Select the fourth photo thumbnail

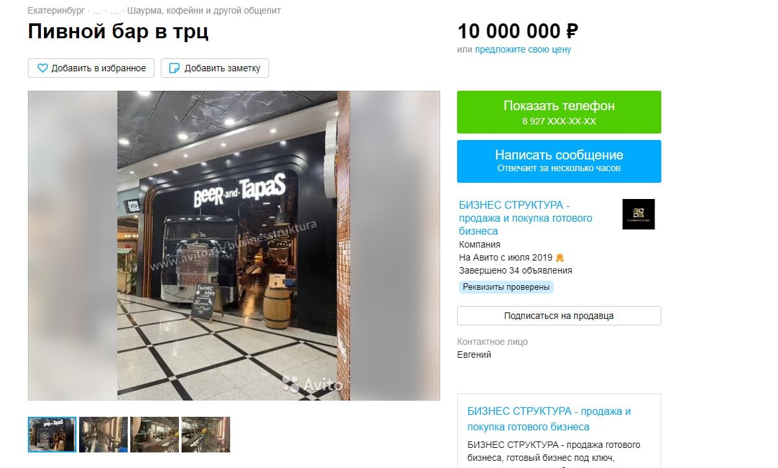(206, 434)
